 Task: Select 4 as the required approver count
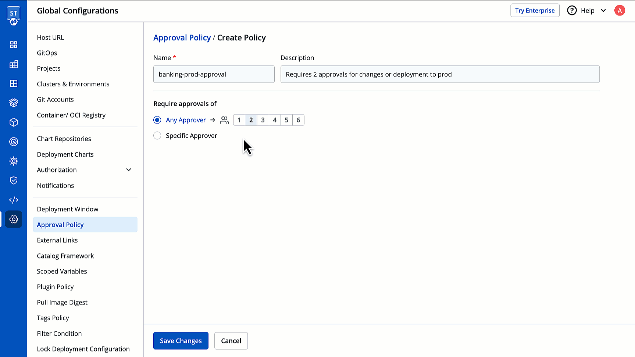[x=275, y=120]
